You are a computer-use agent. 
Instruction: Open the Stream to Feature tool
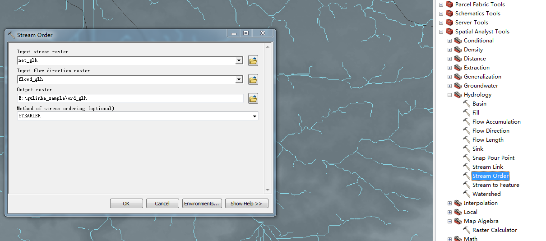coord(496,185)
